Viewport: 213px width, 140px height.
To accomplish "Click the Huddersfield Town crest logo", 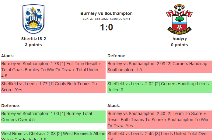I will (x=33, y=19).
